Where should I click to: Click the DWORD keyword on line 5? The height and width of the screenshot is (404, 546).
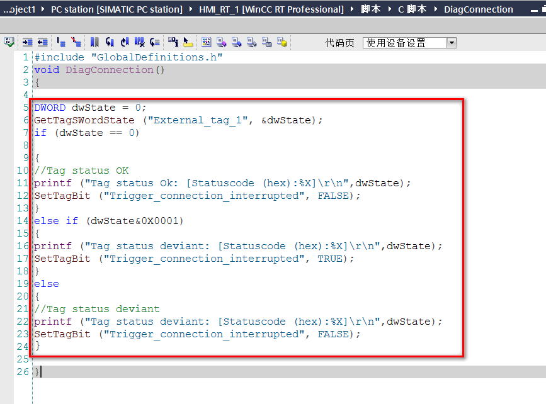tap(50, 108)
